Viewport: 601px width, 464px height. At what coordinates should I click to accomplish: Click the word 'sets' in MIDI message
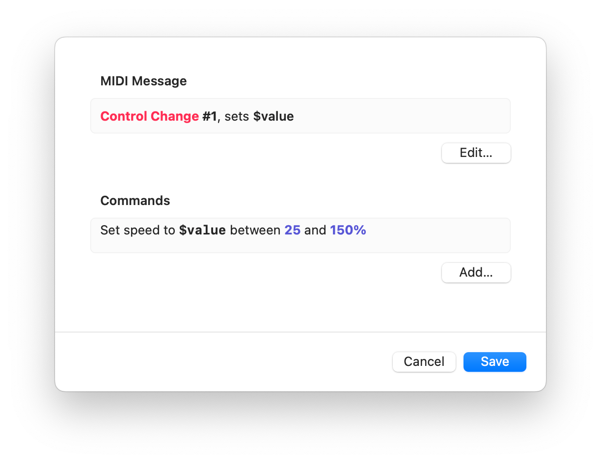[x=237, y=117]
